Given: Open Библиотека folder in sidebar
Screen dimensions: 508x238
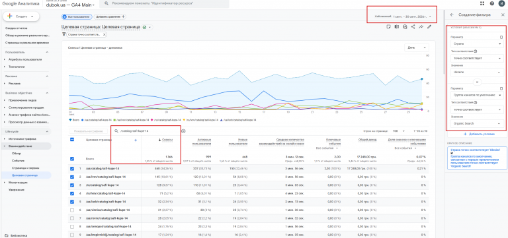Looking at the screenshot, I should pos(16,235).
